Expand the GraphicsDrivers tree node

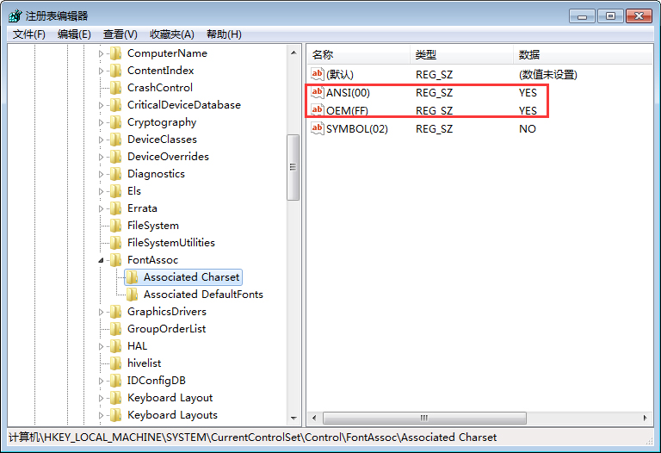(101, 312)
